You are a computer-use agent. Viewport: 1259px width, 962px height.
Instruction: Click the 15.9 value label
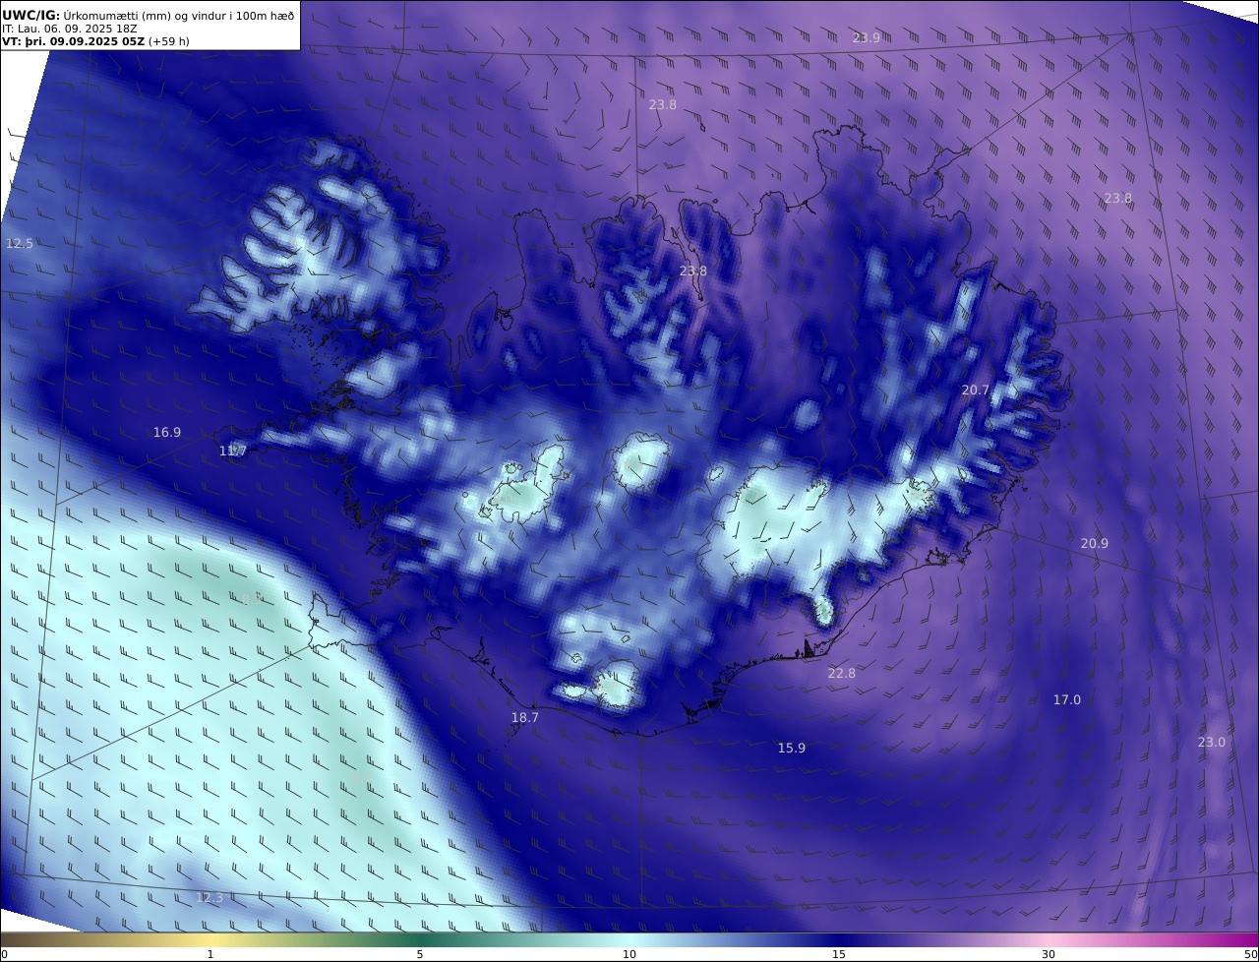[x=792, y=748]
